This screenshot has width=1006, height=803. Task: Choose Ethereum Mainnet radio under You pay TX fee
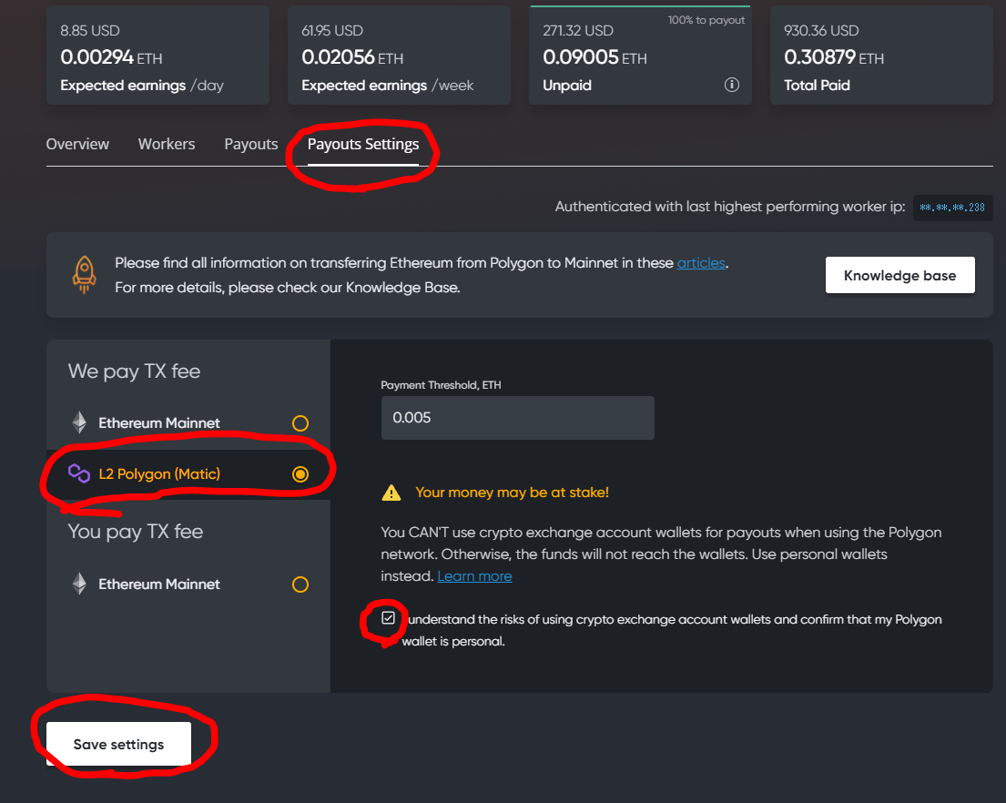pyautogui.click(x=300, y=584)
